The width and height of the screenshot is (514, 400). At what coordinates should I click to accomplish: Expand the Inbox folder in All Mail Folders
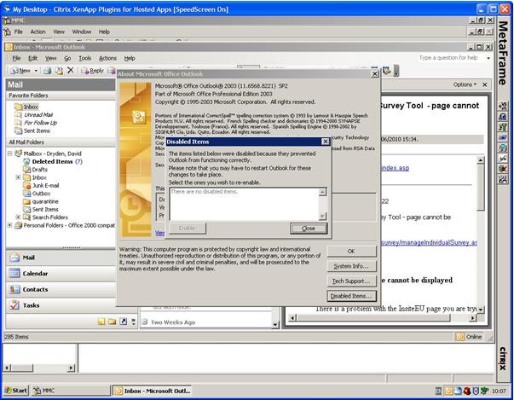[x=19, y=177]
